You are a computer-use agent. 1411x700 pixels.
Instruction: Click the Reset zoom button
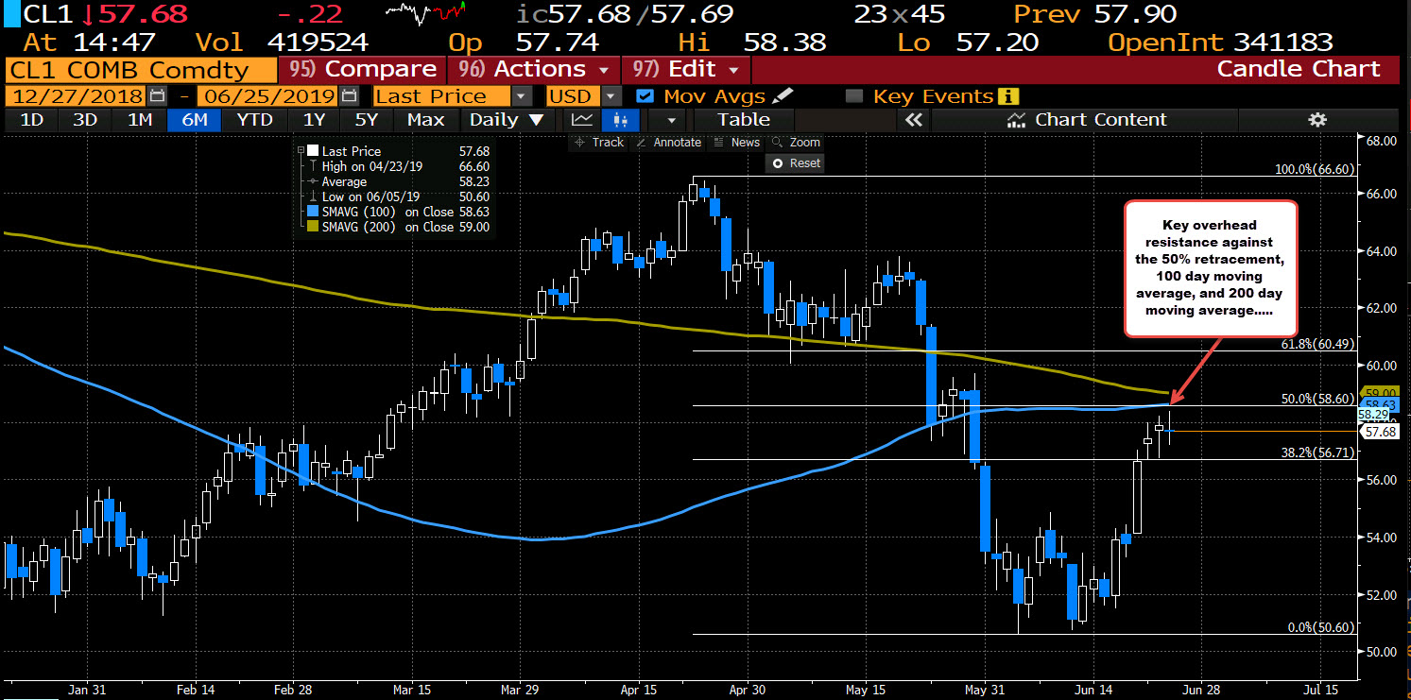[796, 162]
